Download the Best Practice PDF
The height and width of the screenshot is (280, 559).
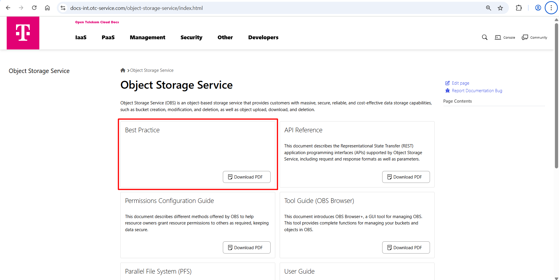pyautogui.click(x=246, y=177)
